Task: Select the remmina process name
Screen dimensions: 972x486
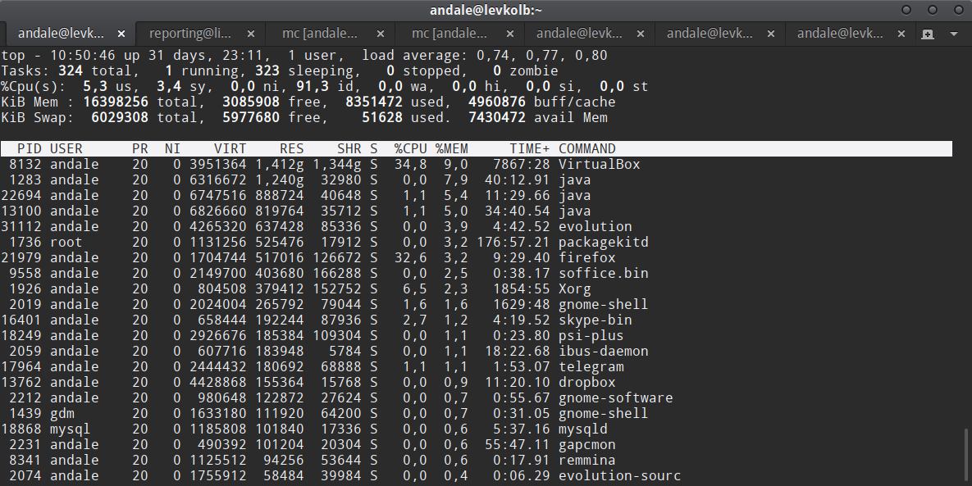Action: [587, 460]
